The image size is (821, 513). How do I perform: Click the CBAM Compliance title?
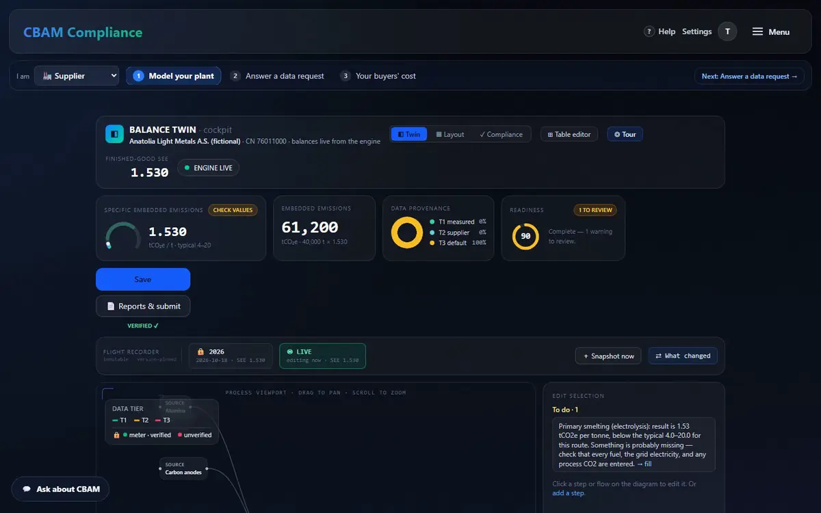point(83,32)
